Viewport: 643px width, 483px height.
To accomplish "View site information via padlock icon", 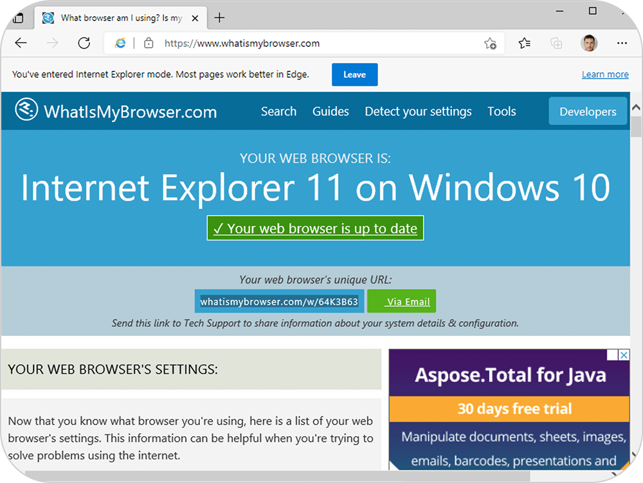I will 149,42.
